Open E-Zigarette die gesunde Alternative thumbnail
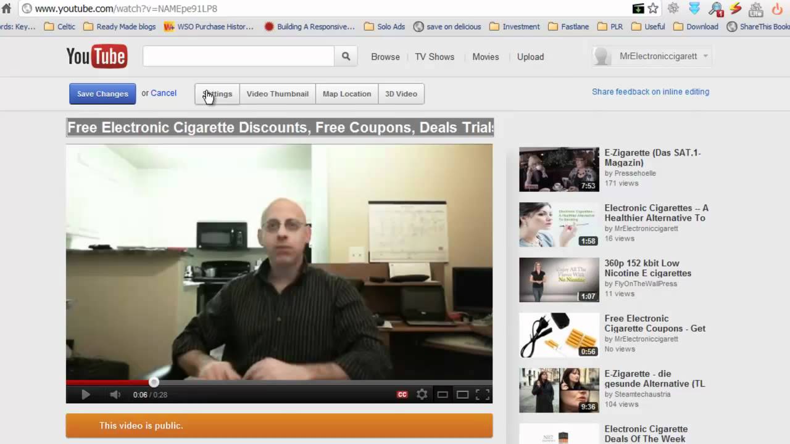The height and width of the screenshot is (444, 790). tap(559, 390)
